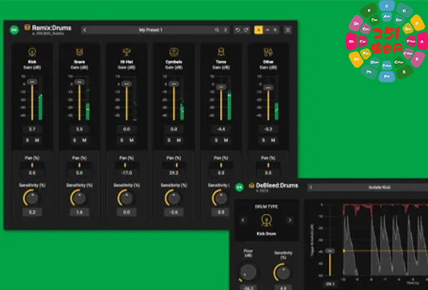This screenshot has width=428, height=290.
Task: Click the Toms channel icon
Action: coord(221,51)
